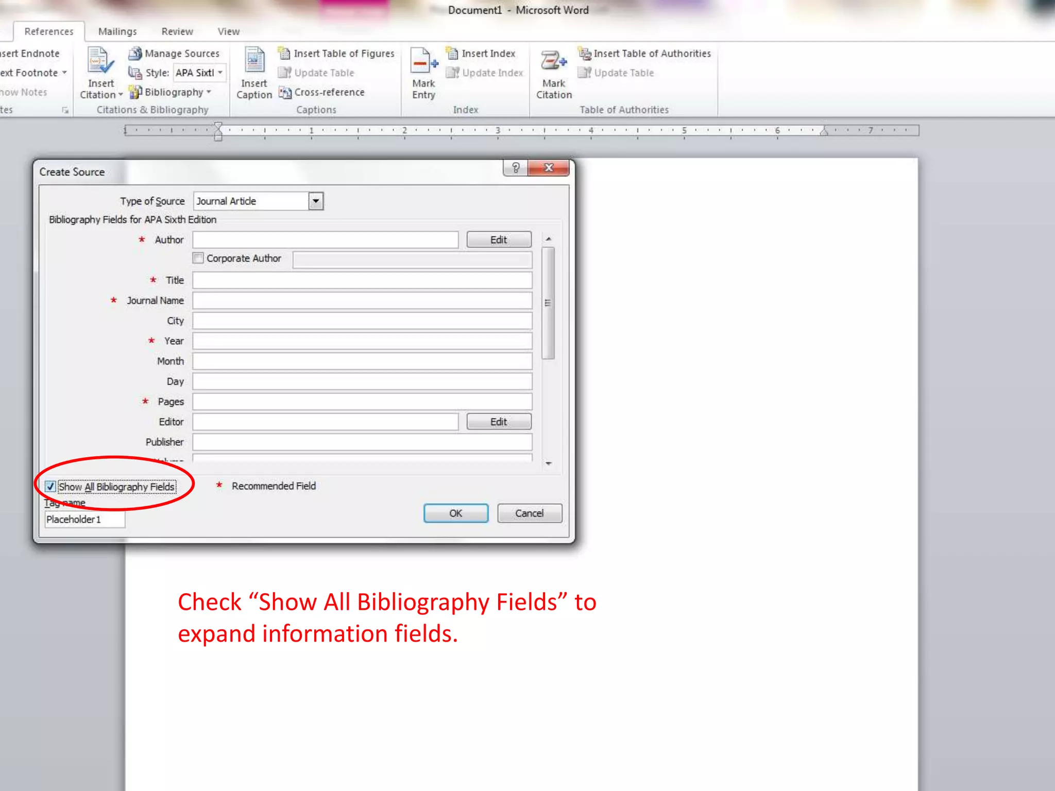Click the Mark Citation icon
Screen dimensions: 1055x791
coord(554,61)
